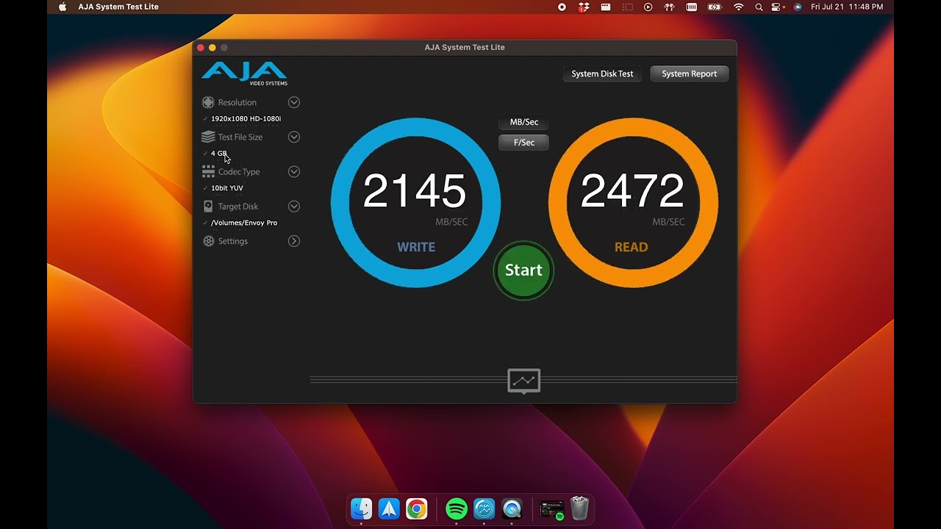Click the WRITE gauge label
The width and height of the screenshot is (941, 529).
point(416,247)
